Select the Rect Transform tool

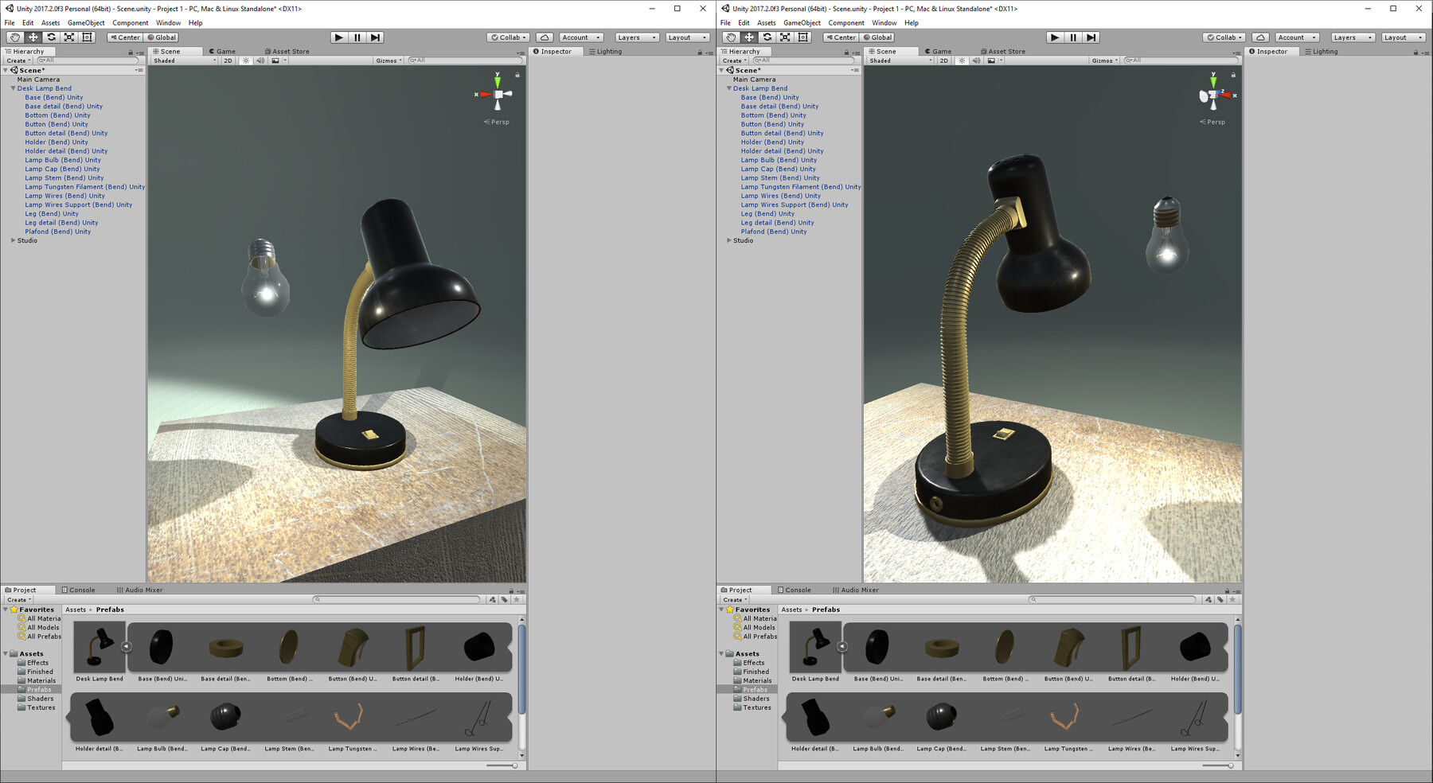tap(86, 37)
